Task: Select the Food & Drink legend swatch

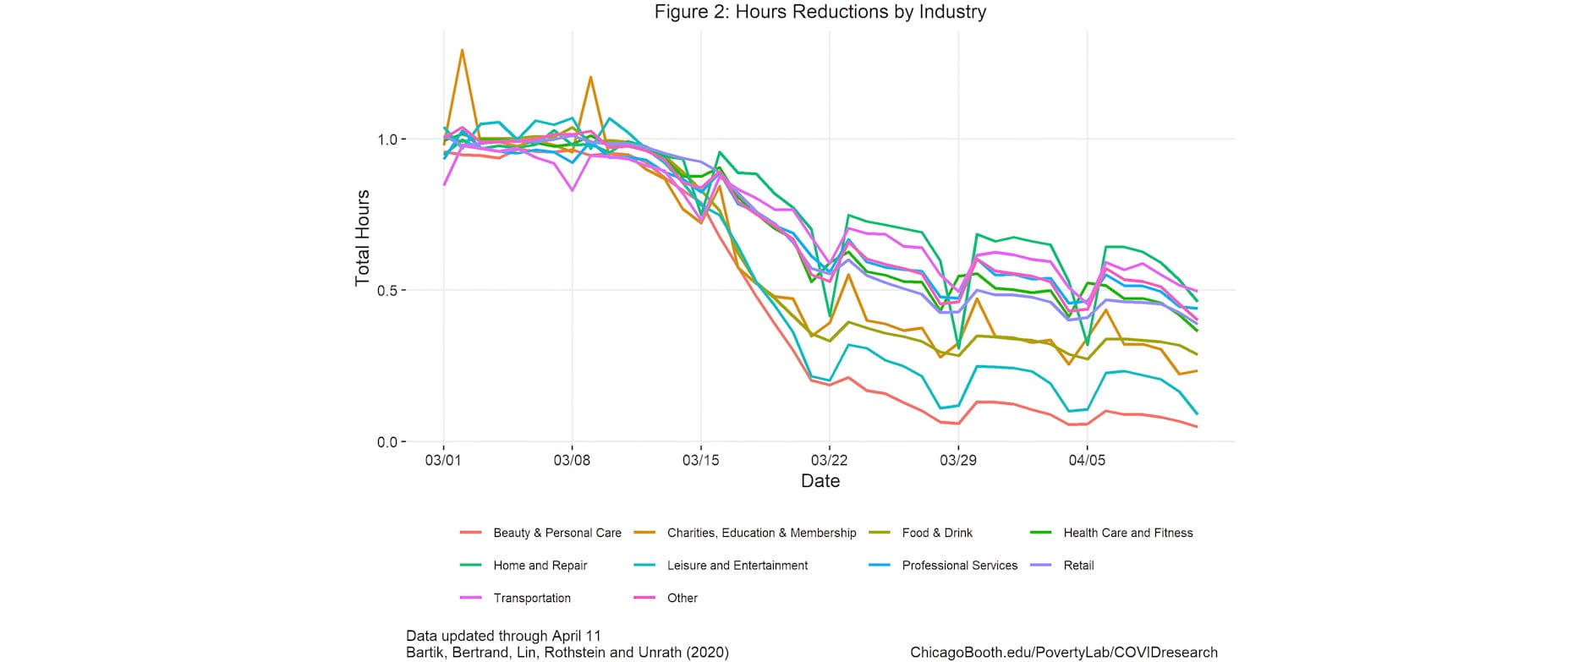Action: [x=879, y=533]
